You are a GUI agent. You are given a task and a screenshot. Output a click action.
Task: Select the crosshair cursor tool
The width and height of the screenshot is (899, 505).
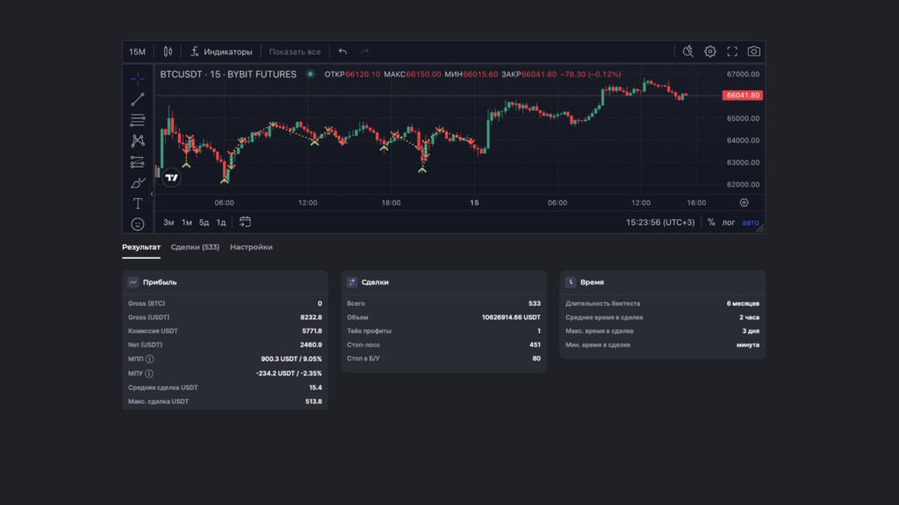[138, 78]
